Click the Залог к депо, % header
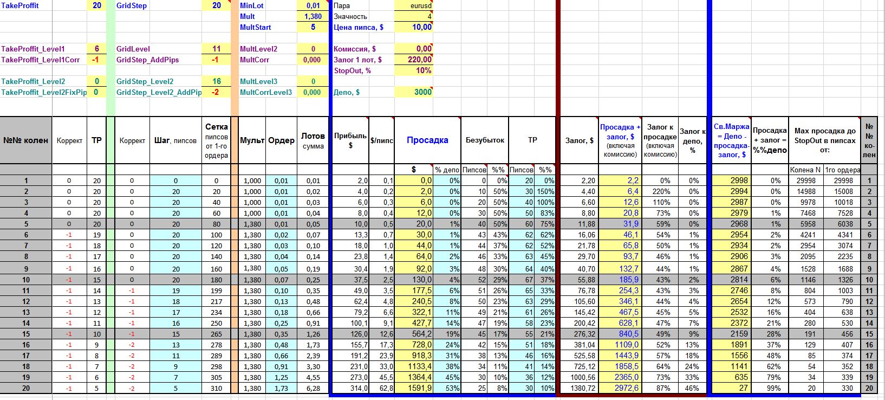The height and width of the screenshot is (400, 885). 693,140
